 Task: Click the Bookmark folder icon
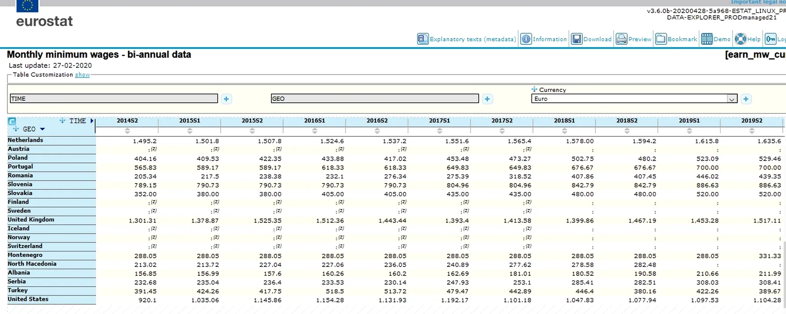click(x=661, y=39)
